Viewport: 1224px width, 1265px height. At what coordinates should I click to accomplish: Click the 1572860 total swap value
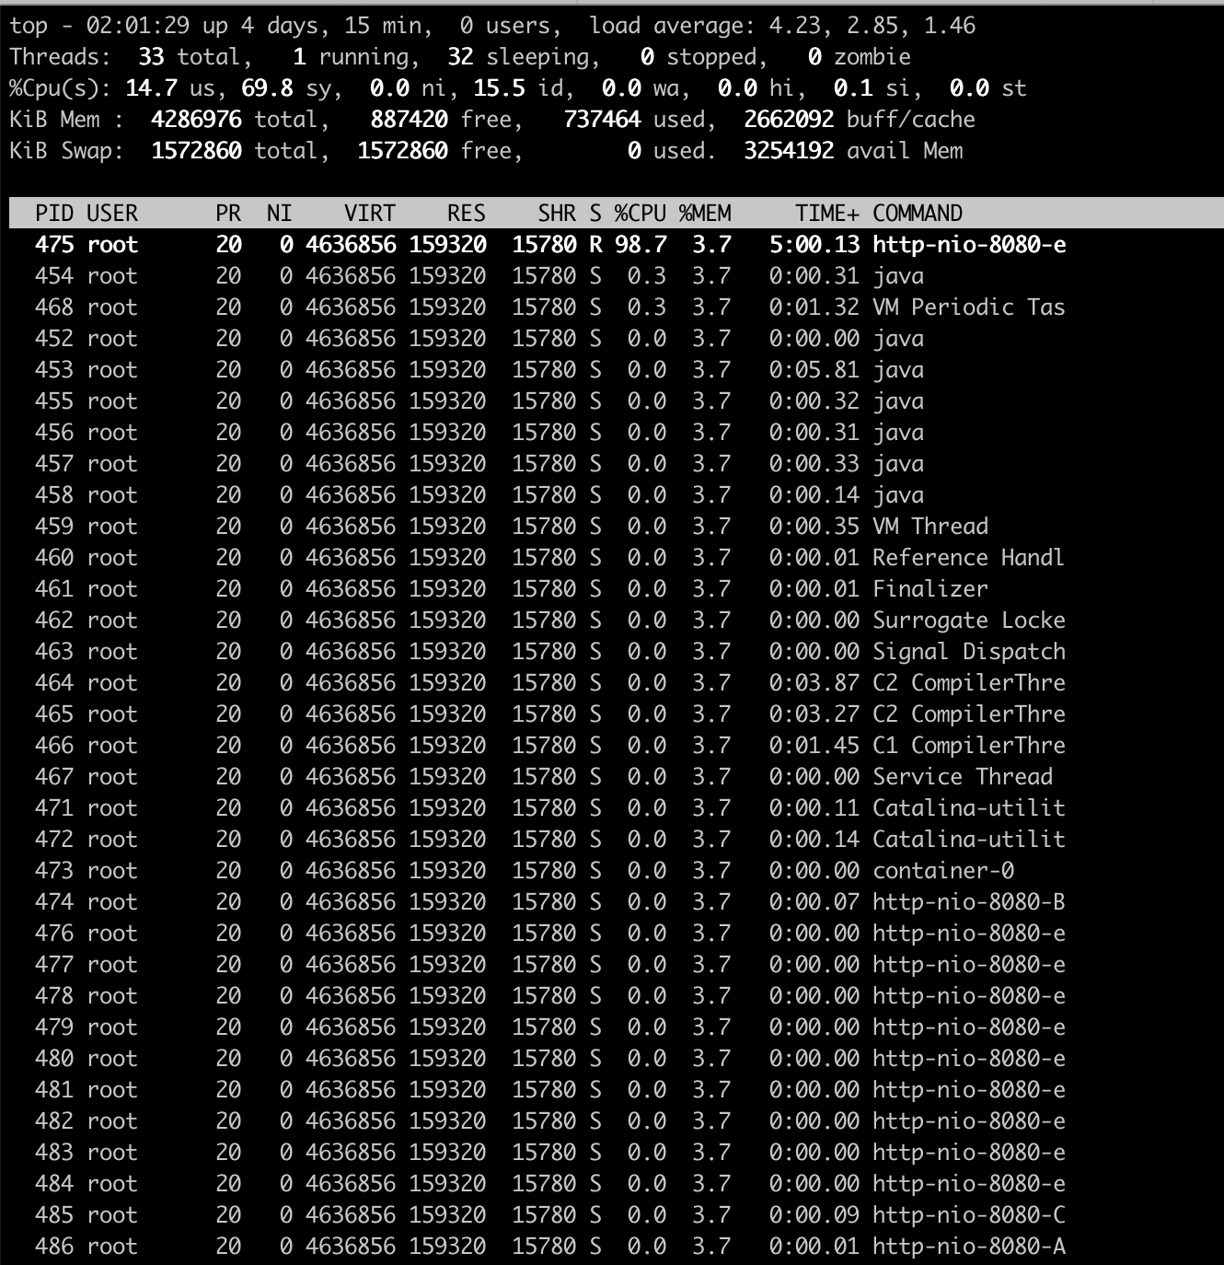point(196,151)
